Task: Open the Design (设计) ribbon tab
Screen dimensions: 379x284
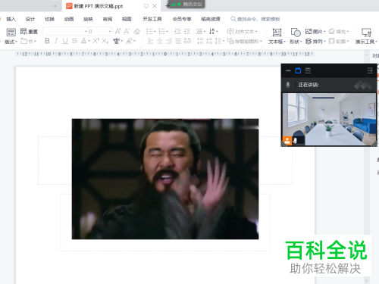Action: tap(30, 19)
